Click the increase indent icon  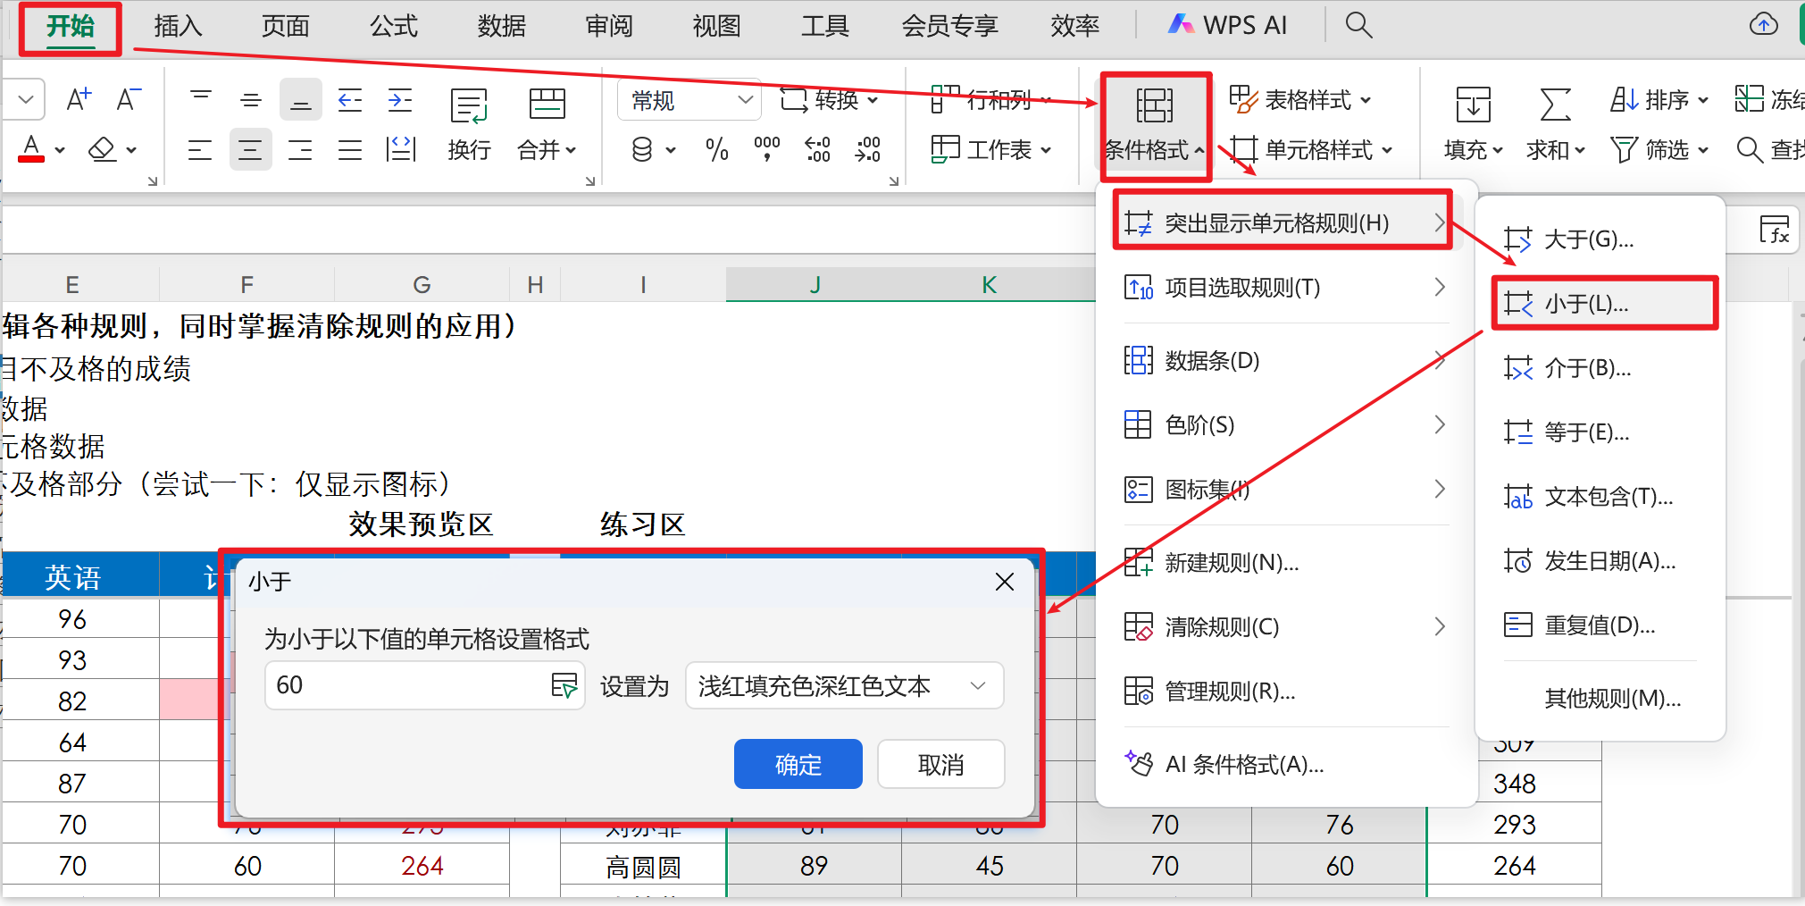tap(399, 100)
